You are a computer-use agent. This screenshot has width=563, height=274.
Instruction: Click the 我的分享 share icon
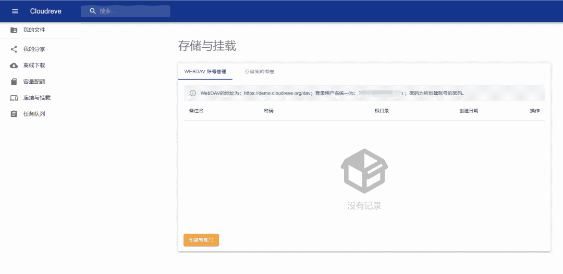[14, 49]
